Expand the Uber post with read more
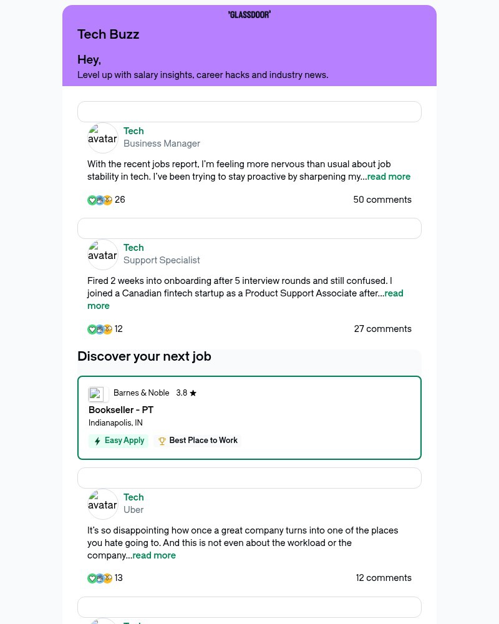Screen dimensions: 499x624 (x=154, y=555)
